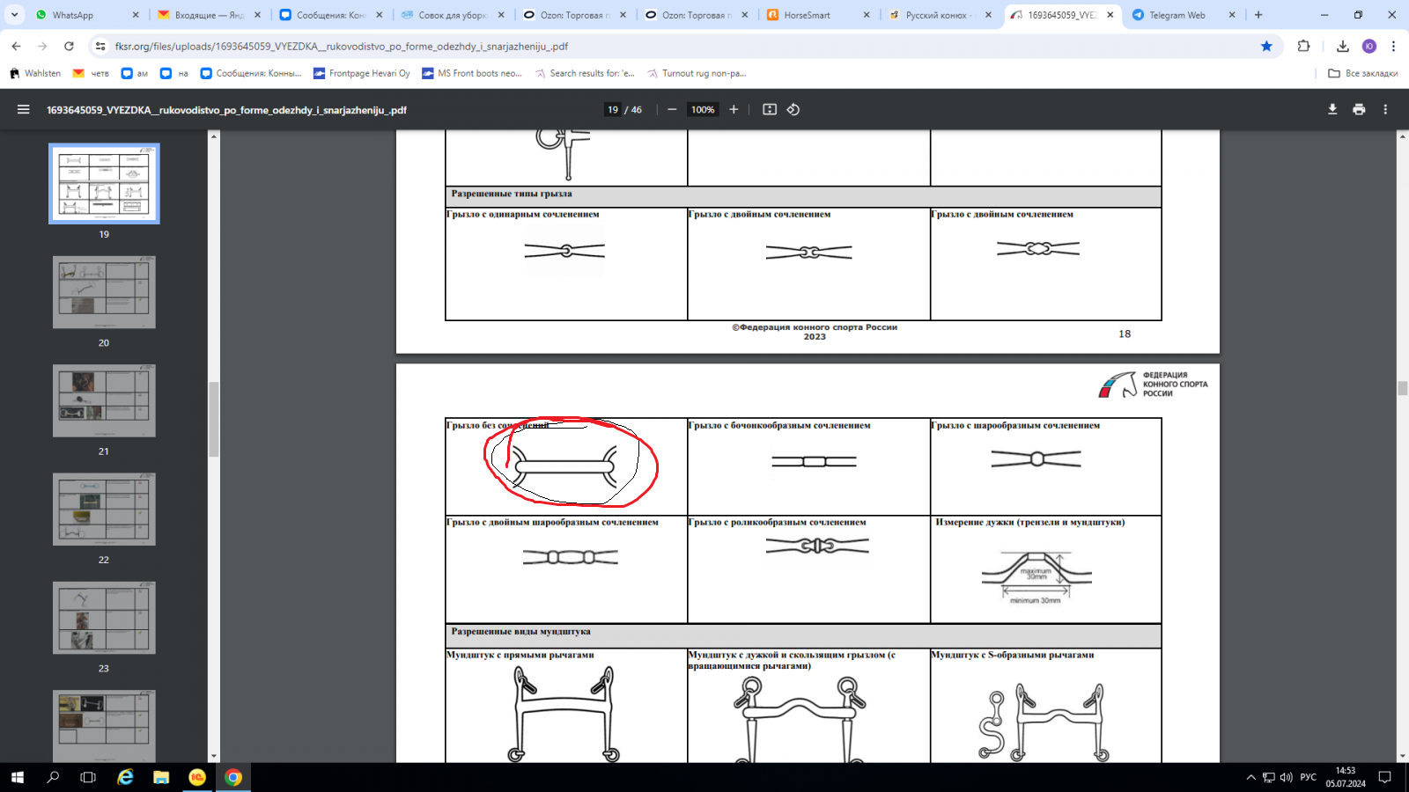The image size is (1409, 792).
Task: Open Turnout rug non-pa bookmark
Action: tap(697, 73)
